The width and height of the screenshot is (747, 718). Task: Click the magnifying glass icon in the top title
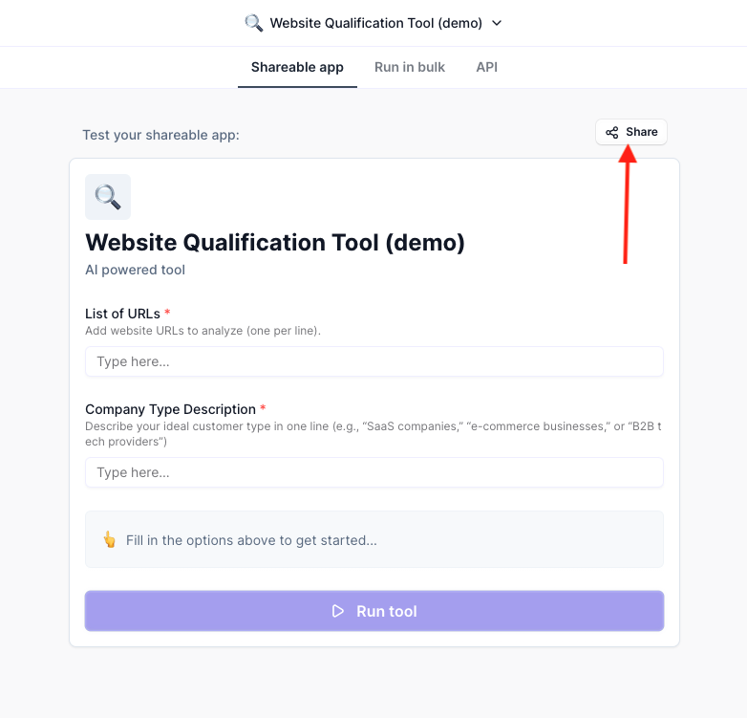[x=253, y=23]
